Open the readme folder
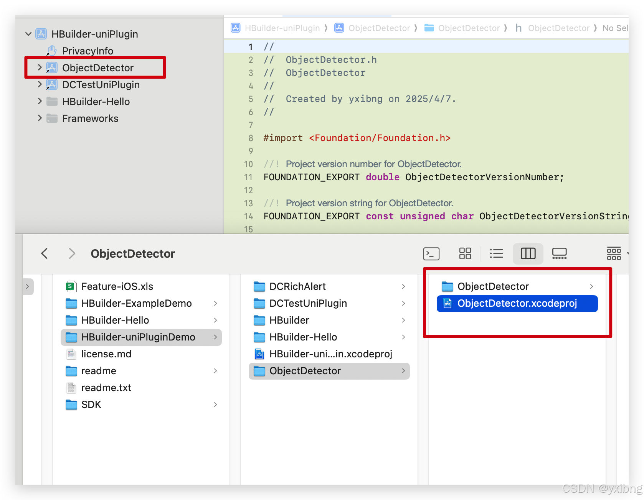The width and height of the screenshot is (644, 500). 99,371
